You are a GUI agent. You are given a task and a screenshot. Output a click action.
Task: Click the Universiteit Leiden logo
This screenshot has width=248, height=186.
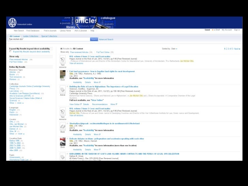pos(12,22)
